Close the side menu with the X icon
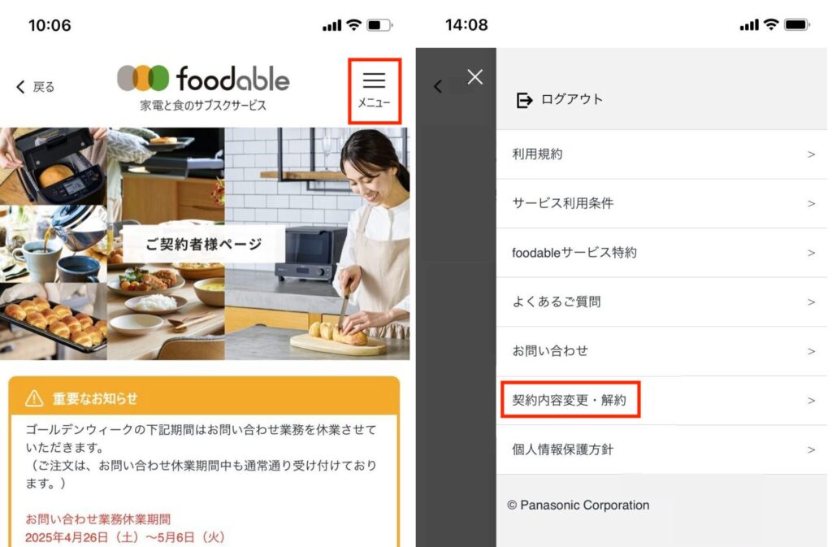Screen dimensions: 832x547 pyautogui.click(x=474, y=77)
